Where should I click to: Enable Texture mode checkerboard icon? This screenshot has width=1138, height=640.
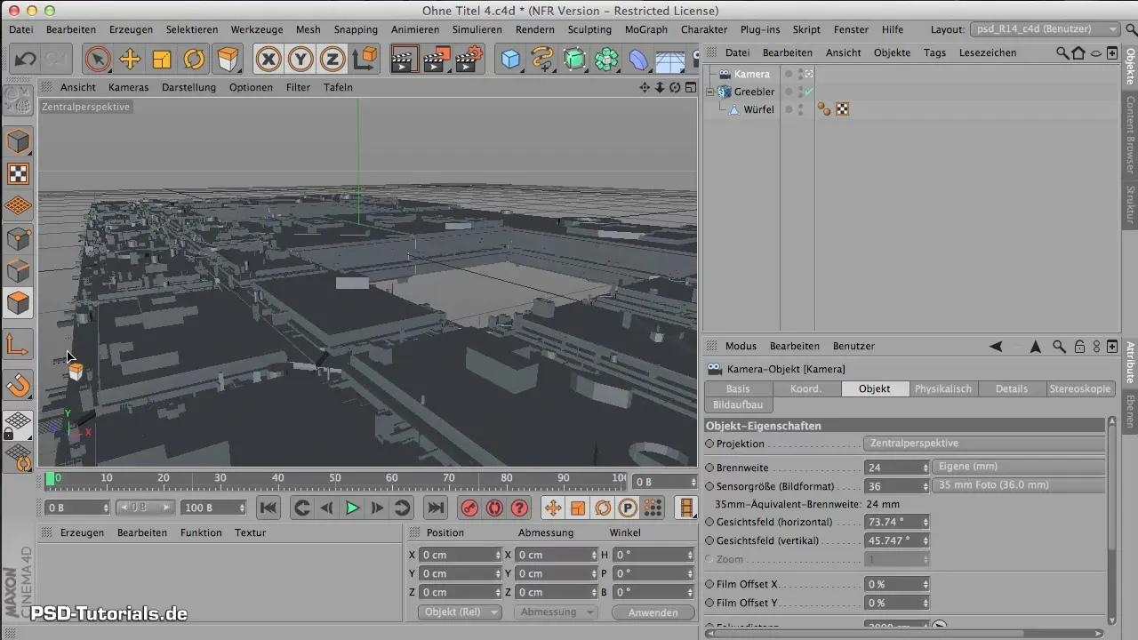pos(19,174)
